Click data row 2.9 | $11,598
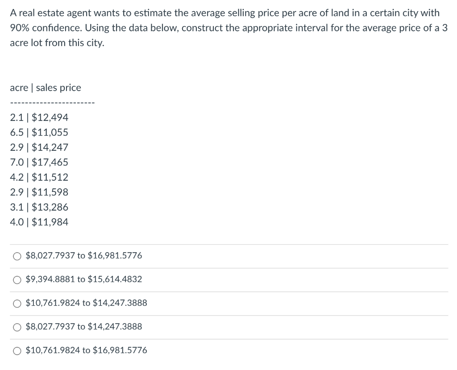Screen dimensions: 457x370 pos(39,192)
